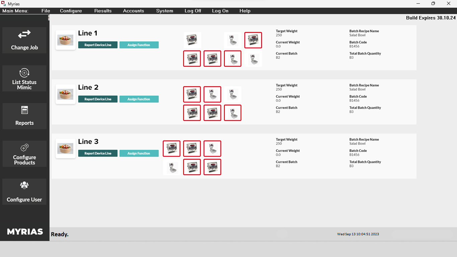Open Configure Products from the sidebar
The image size is (457, 257).
(x=24, y=154)
